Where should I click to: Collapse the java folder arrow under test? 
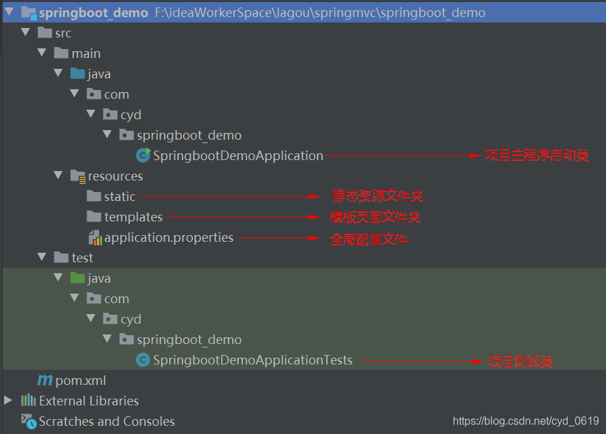coord(59,278)
